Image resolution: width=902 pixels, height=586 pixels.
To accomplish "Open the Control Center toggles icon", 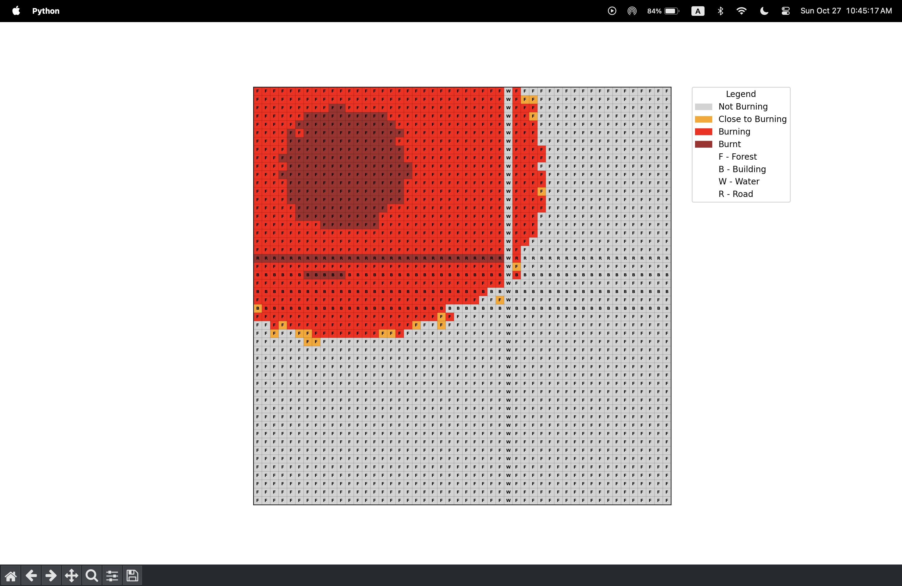I will pyautogui.click(x=785, y=11).
